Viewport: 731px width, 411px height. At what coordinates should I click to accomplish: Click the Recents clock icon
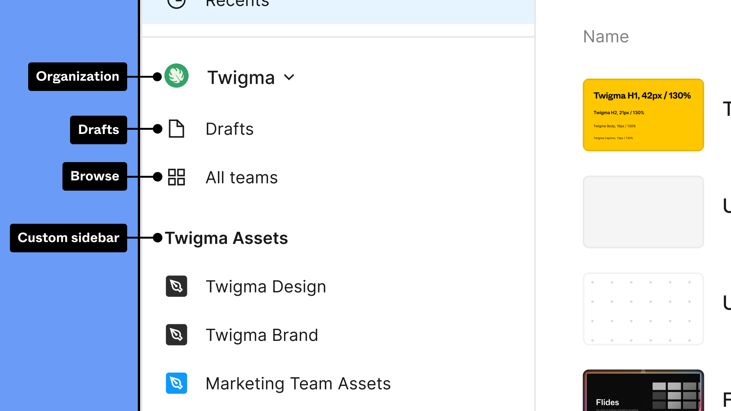(176, 3)
